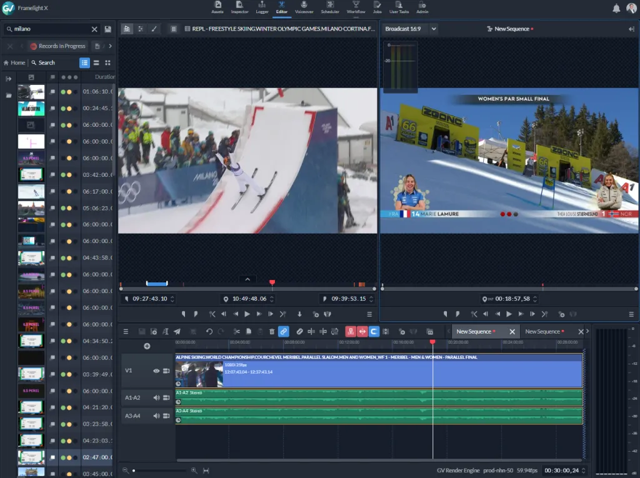Open the notifications bell
The width and height of the screenshot is (640, 478).
click(x=616, y=8)
